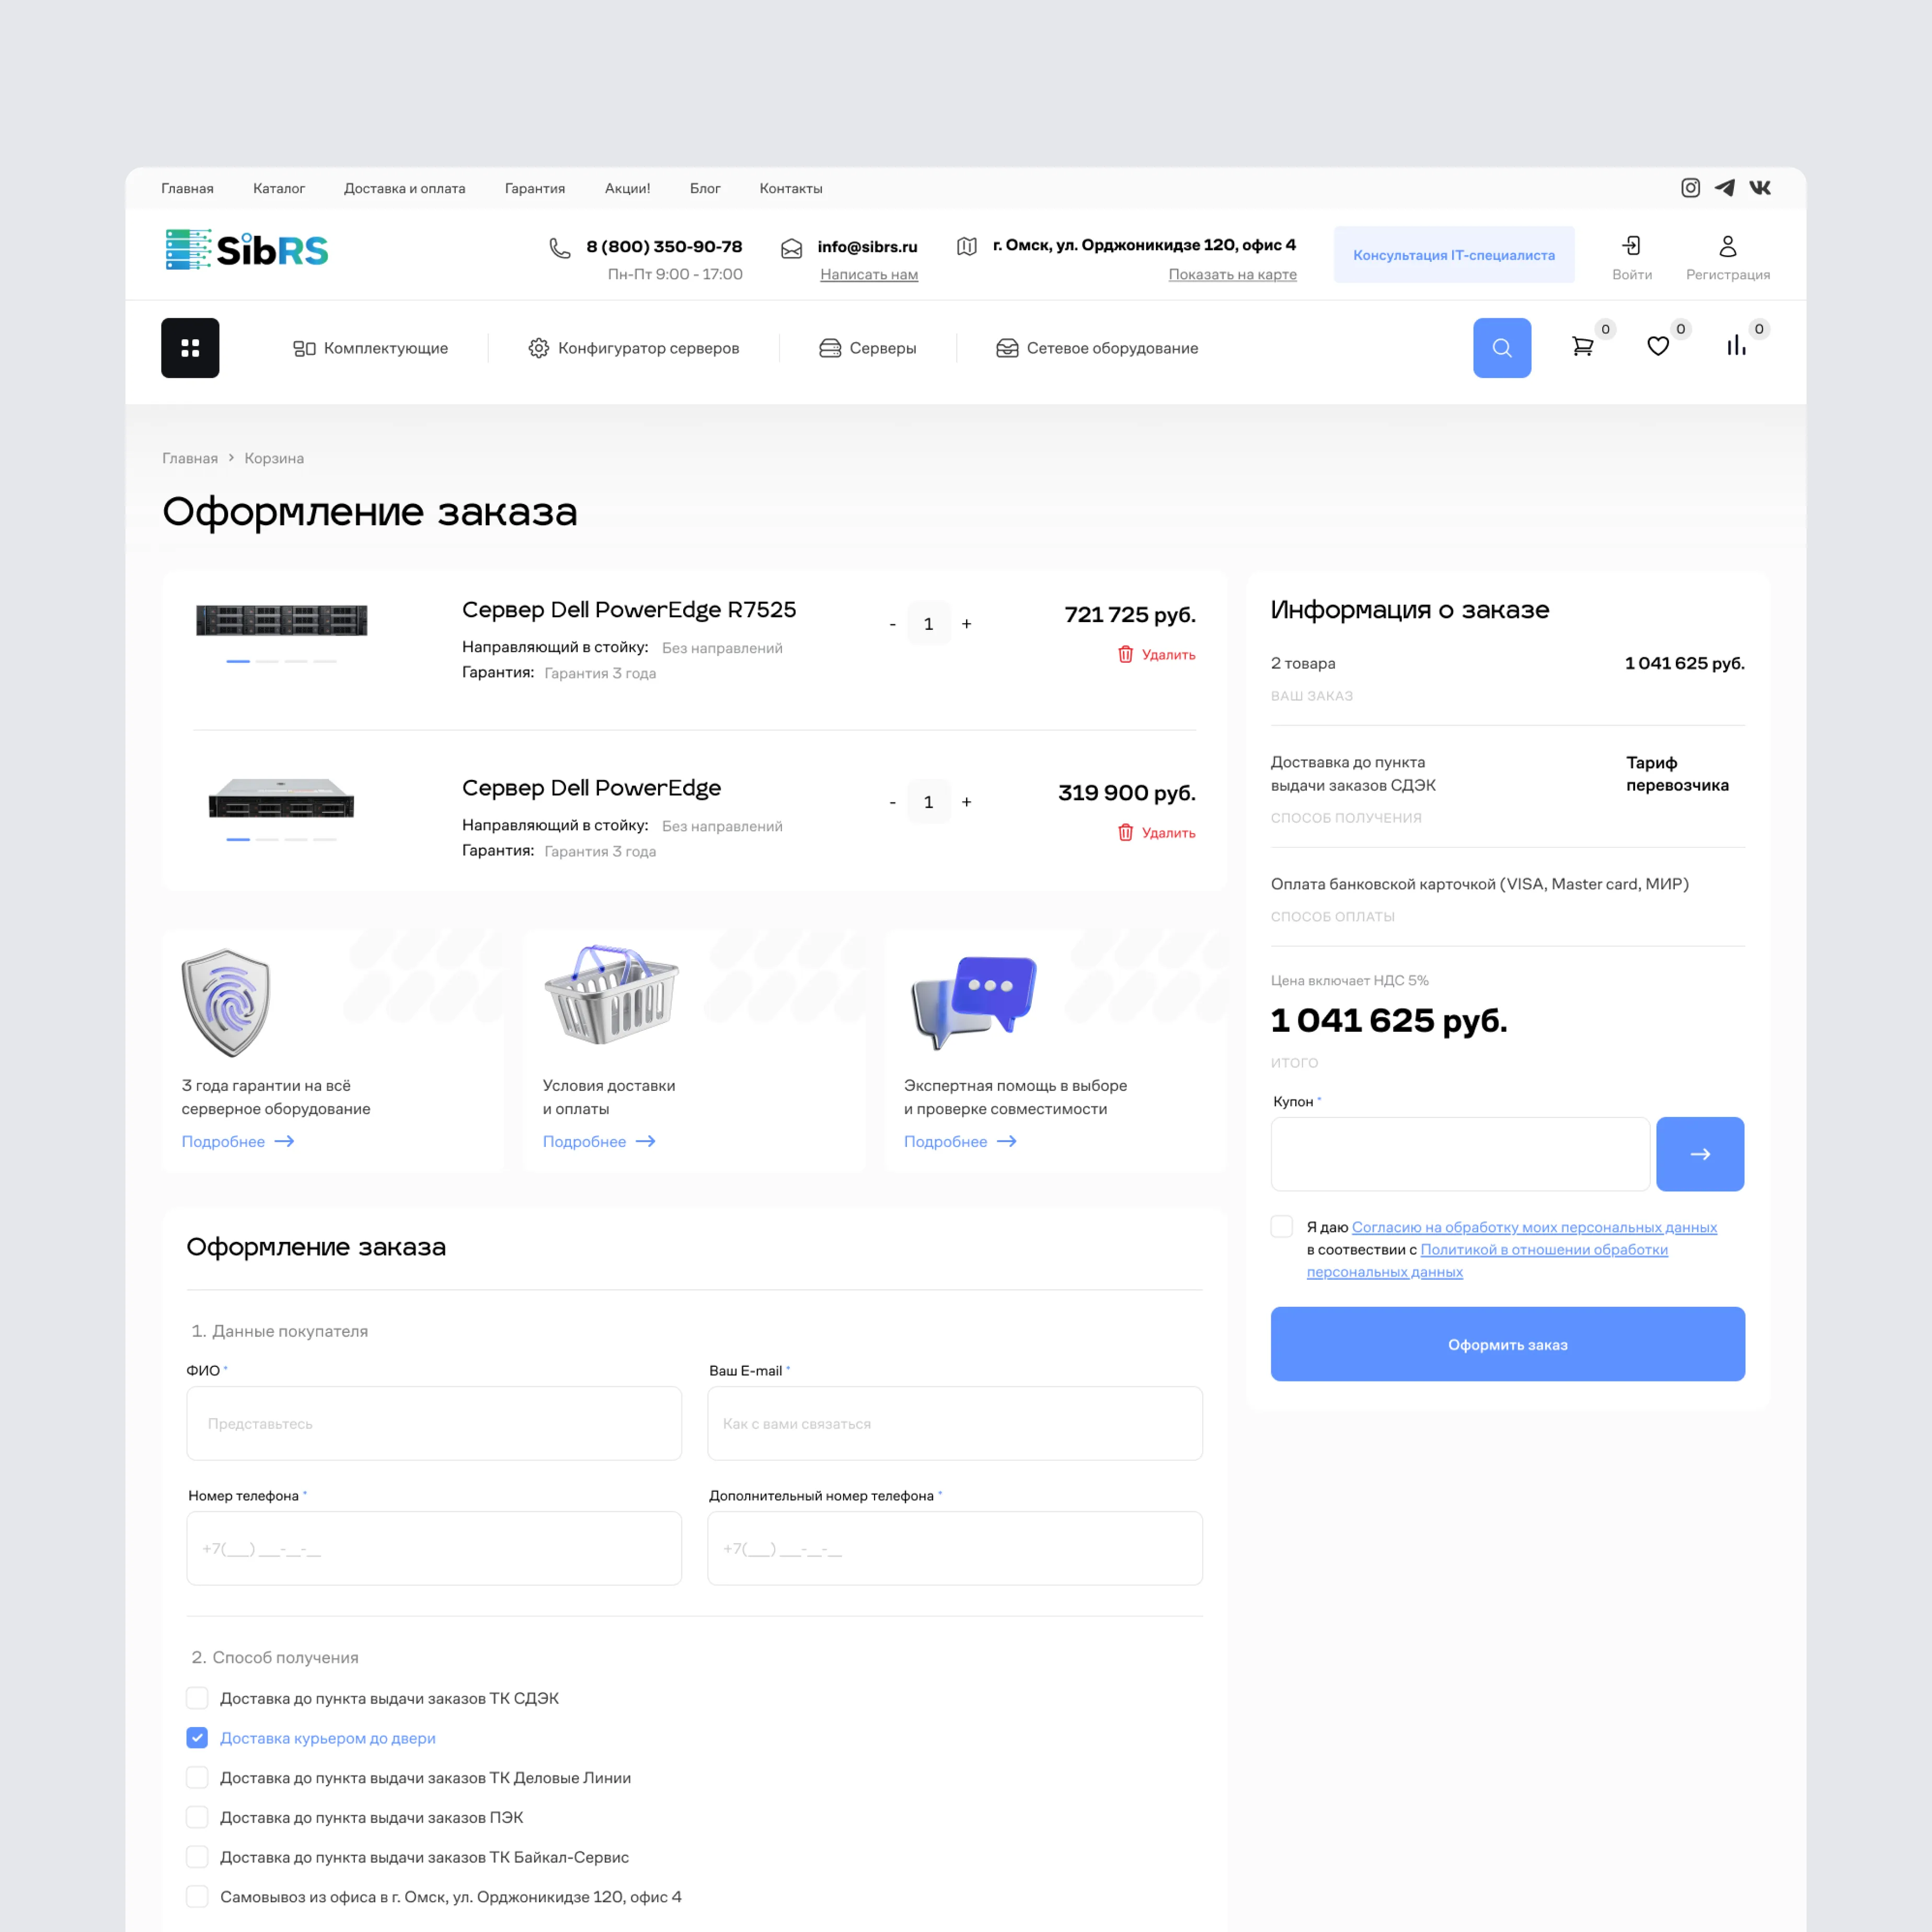
Task: Open the Instagram profile icon
Action: click(x=1690, y=188)
